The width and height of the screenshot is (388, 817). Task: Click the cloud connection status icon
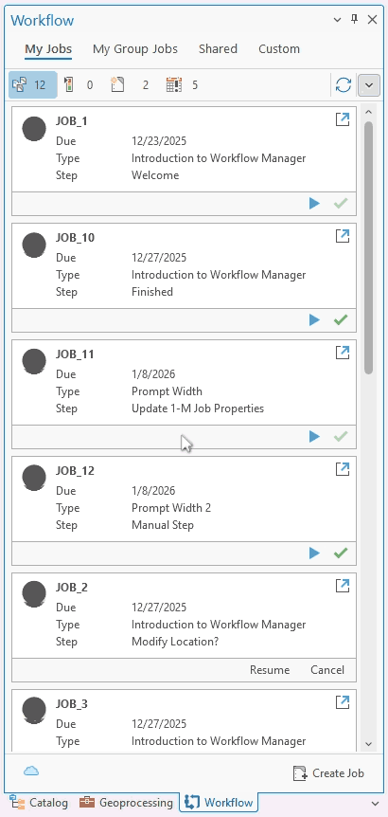pyautogui.click(x=31, y=772)
